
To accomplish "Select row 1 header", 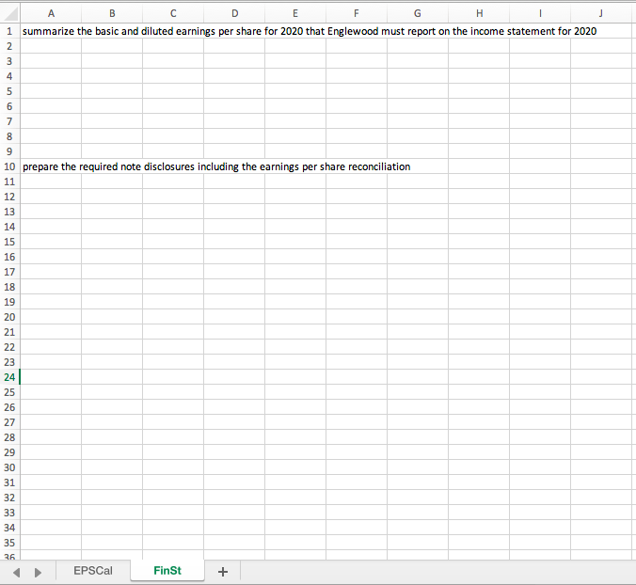I will click(9, 31).
